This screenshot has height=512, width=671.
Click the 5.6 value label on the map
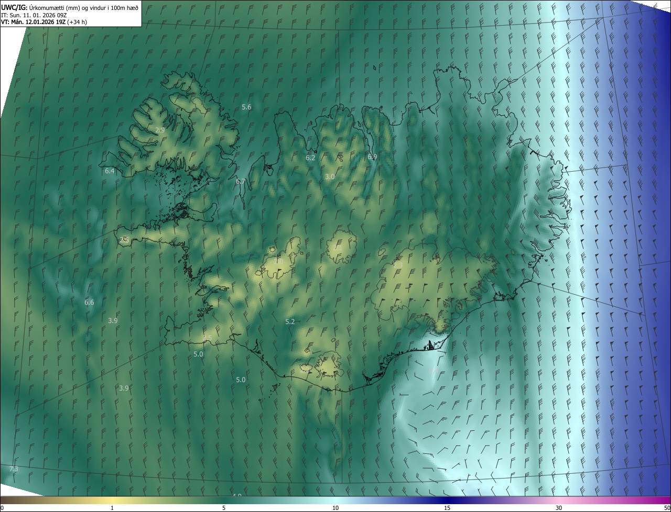[246, 107]
